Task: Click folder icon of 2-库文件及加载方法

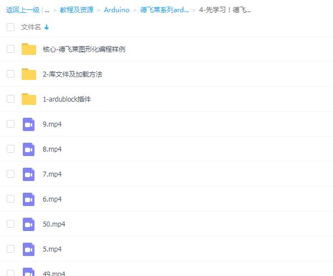Action: (x=29, y=74)
